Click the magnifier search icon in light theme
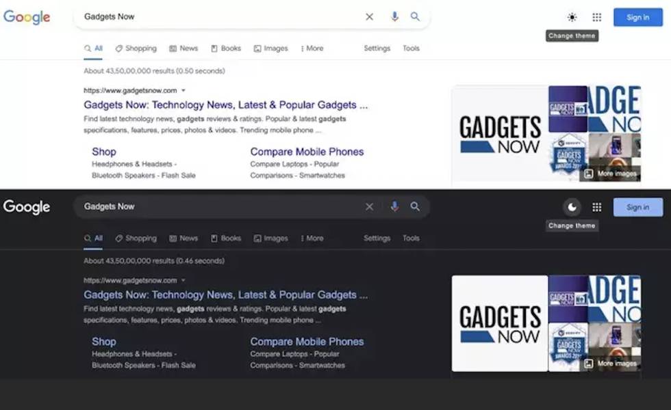Image resolution: width=671 pixels, height=410 pixels. click(x=415, y=16)
